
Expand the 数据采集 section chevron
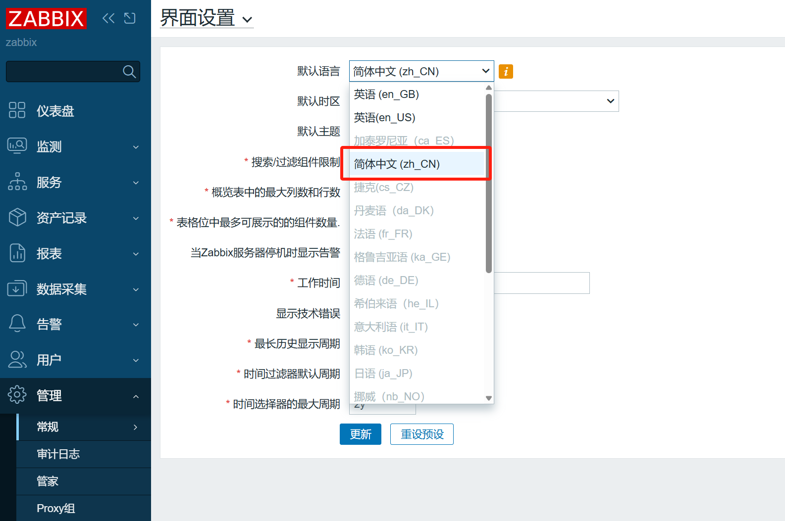pyautogui.click(x=136, y=289)
